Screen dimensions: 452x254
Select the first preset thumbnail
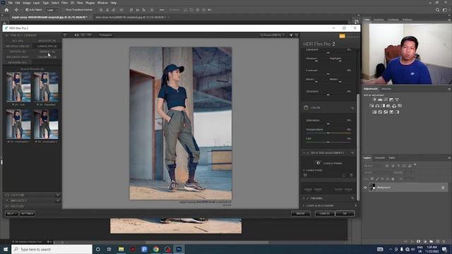point(18,87)
